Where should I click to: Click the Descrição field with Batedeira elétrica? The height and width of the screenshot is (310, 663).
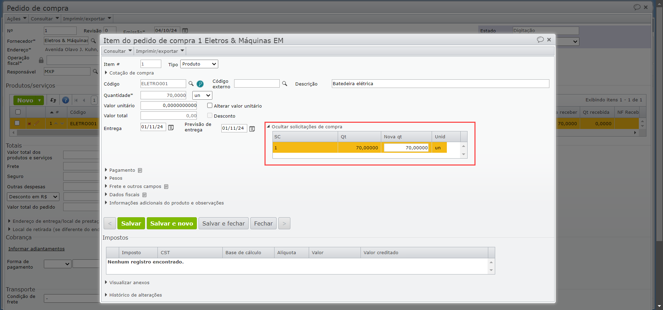[440, 83]
